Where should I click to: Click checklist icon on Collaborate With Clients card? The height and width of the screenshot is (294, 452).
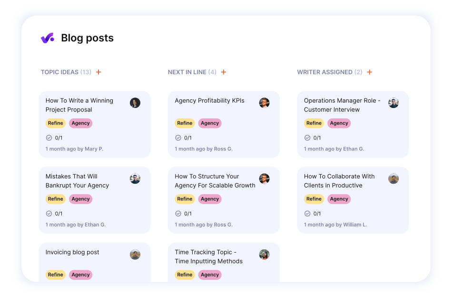[x=307, y=214]
